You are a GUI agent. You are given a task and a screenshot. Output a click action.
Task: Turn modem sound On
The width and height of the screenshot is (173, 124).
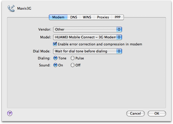pos(55,65)
